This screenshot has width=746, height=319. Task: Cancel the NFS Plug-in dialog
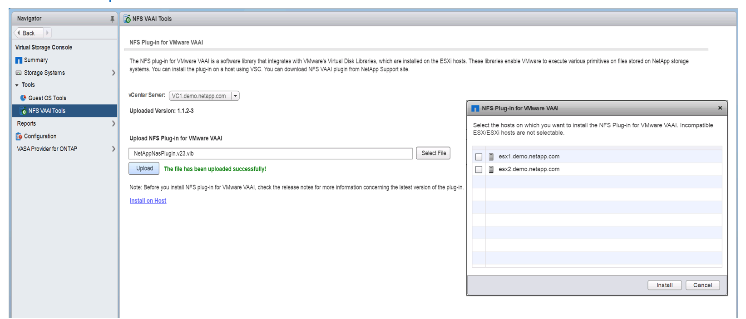pyautogui.click(x=702, y=285)
